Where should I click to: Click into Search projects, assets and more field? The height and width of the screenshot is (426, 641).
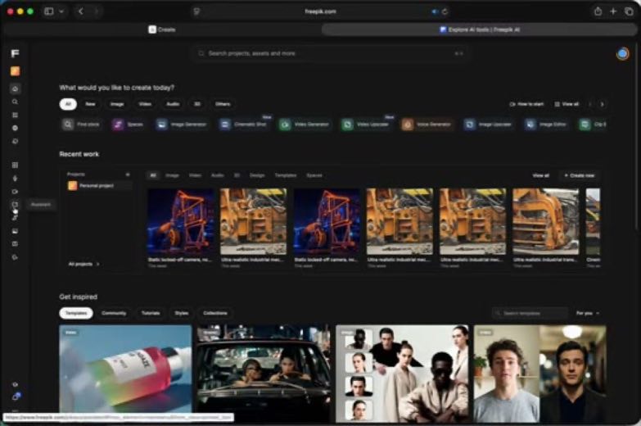(x=330, y=53)
